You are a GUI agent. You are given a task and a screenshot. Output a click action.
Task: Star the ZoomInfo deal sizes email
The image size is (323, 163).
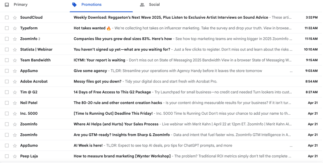(15, 39)
